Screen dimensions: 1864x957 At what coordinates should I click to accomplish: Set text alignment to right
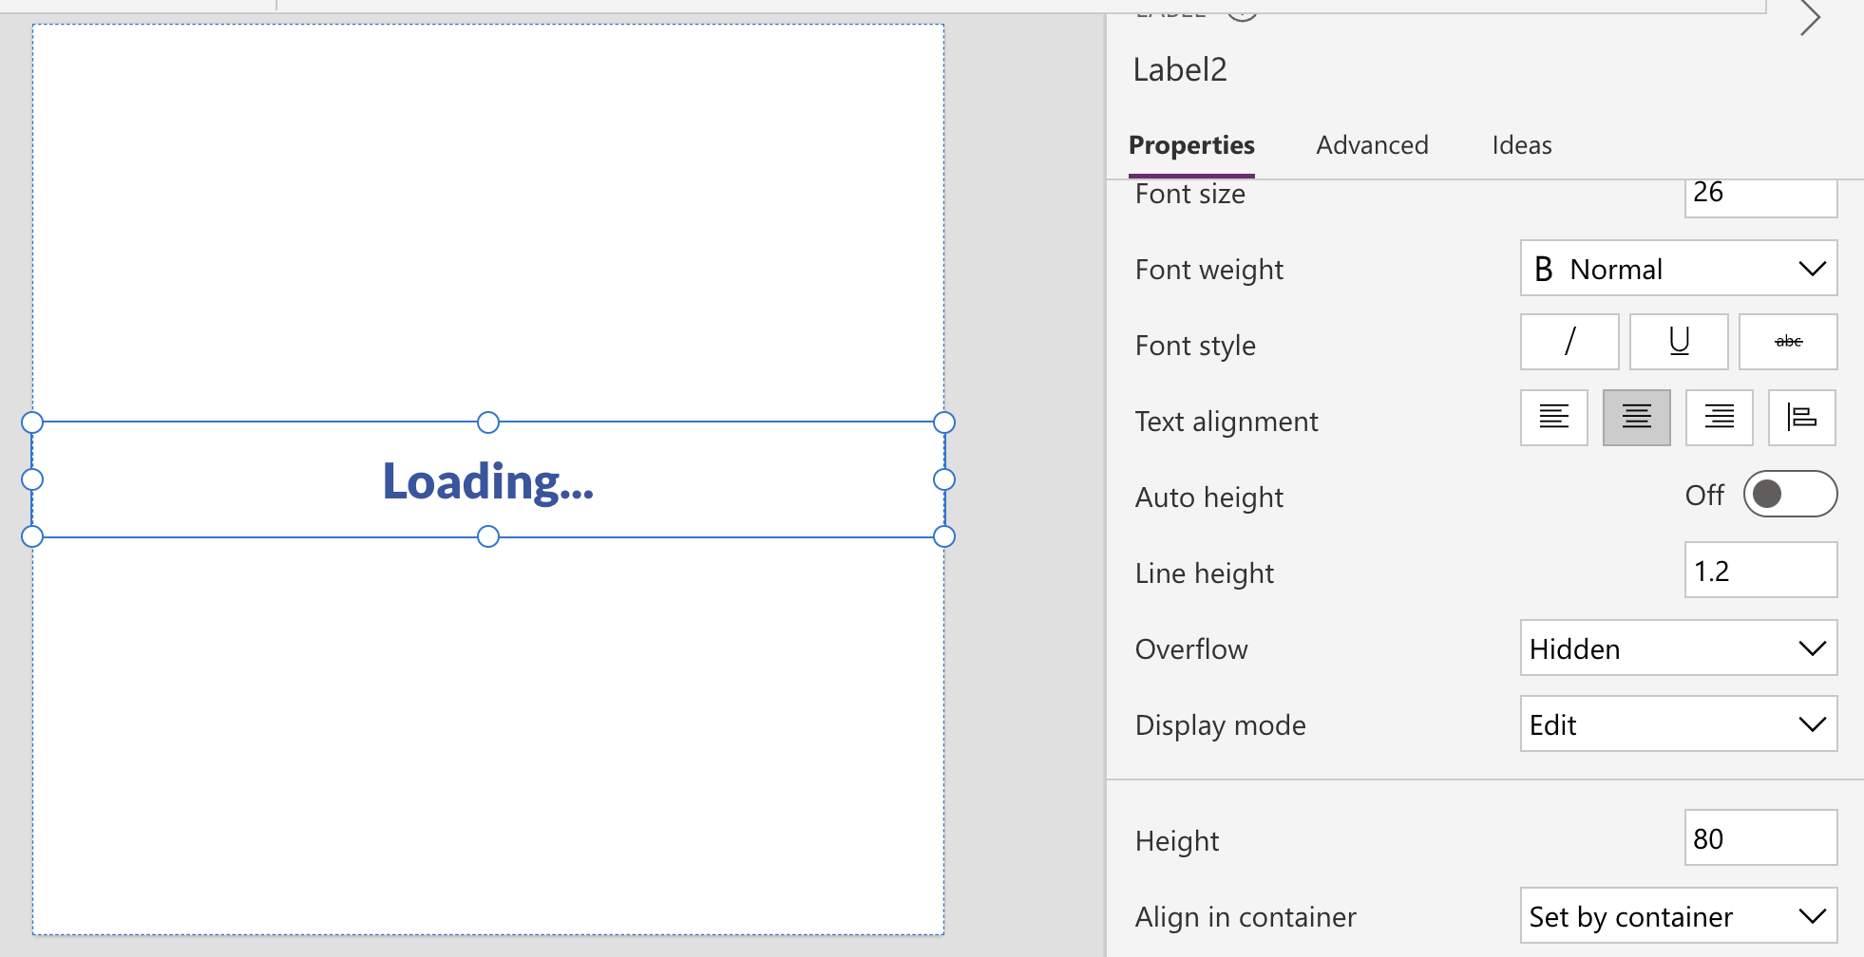click(1719, 418)
